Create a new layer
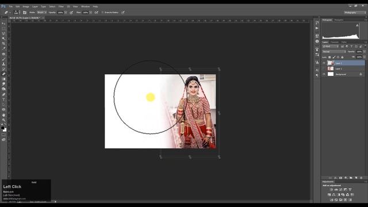Viewport: 368px width, 207px height. pyautogui.click(x=356, y=178)
